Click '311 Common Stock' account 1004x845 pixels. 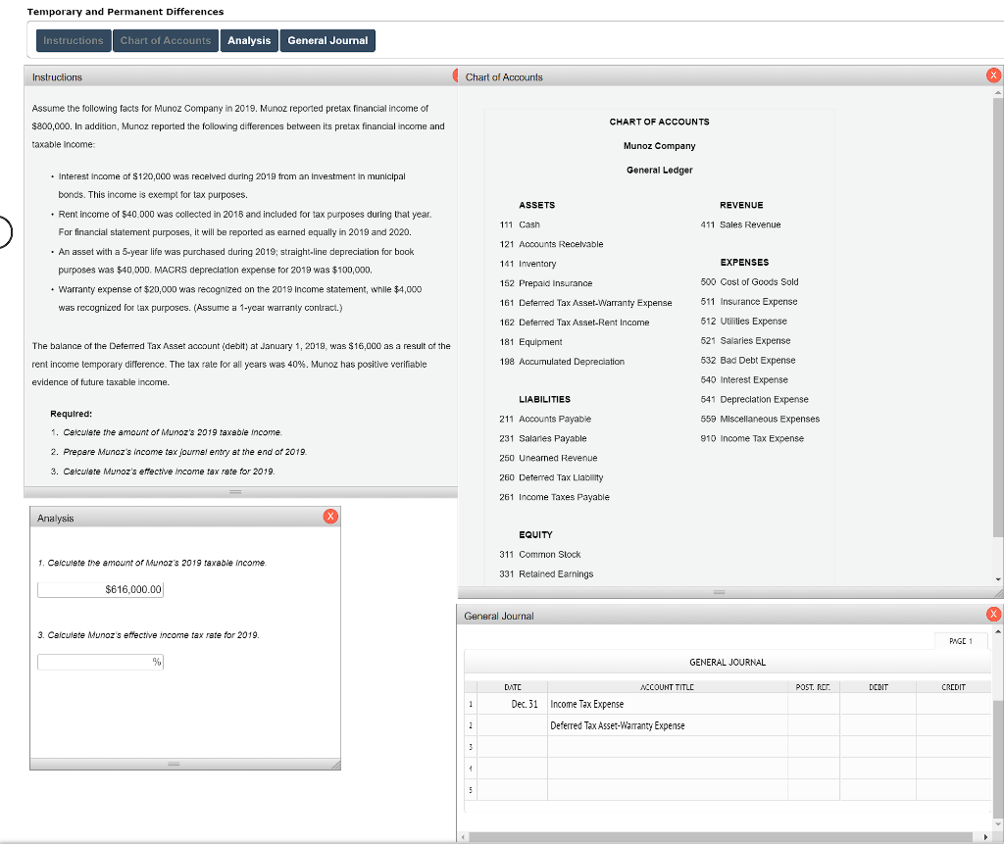click(540, 555)
